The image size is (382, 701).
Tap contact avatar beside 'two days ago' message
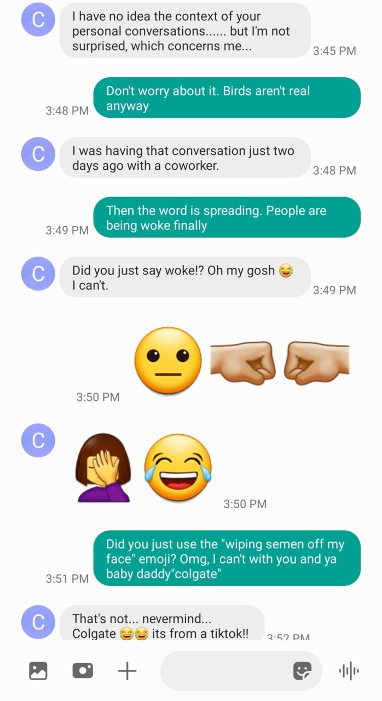tap(38, 154)
